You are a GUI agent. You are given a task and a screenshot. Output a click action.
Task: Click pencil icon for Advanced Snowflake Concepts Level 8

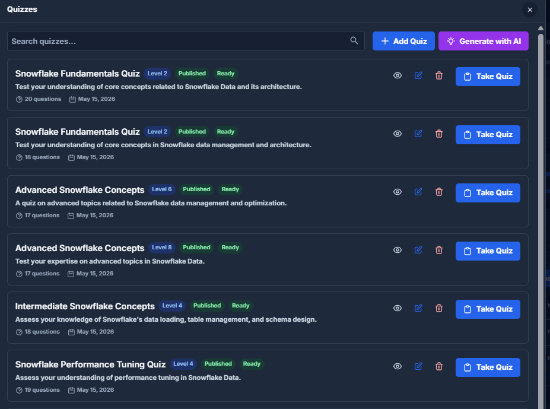[418, 250]
